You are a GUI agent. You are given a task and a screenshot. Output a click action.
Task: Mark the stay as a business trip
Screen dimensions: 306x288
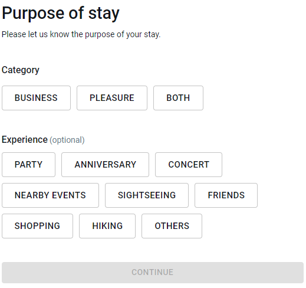coord(36,98)
